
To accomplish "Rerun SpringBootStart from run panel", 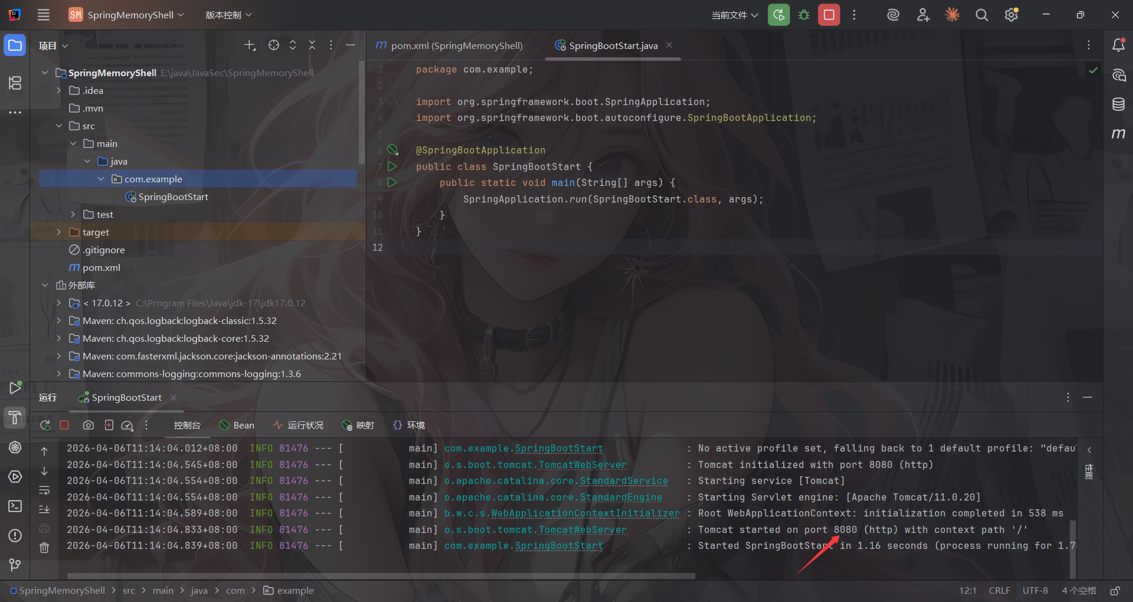I will coord(45,425).
